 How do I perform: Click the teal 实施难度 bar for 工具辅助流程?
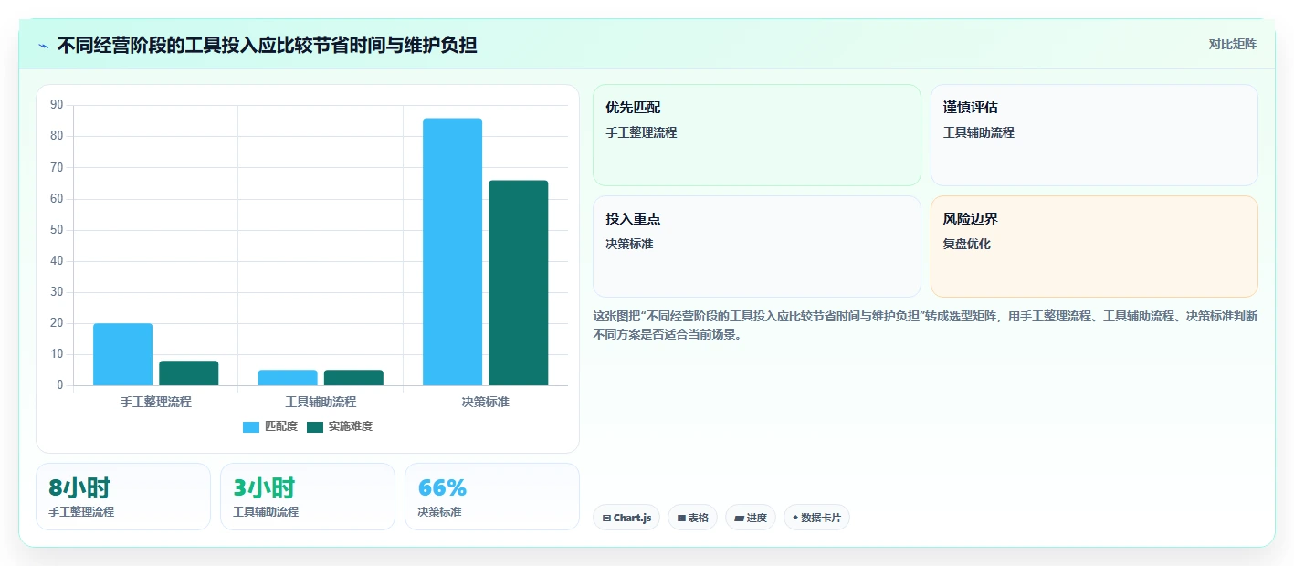tap(353, 377)
